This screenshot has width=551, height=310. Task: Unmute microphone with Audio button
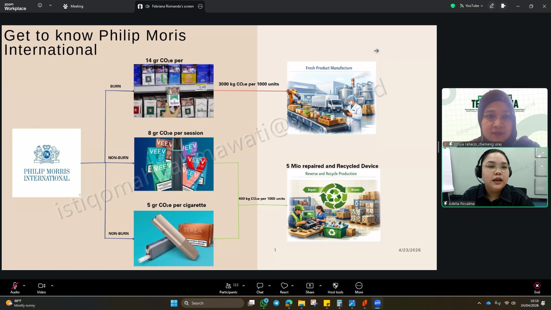[15, 288]
